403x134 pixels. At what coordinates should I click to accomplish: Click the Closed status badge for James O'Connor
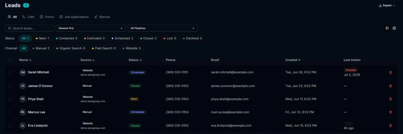pos(135,86)
